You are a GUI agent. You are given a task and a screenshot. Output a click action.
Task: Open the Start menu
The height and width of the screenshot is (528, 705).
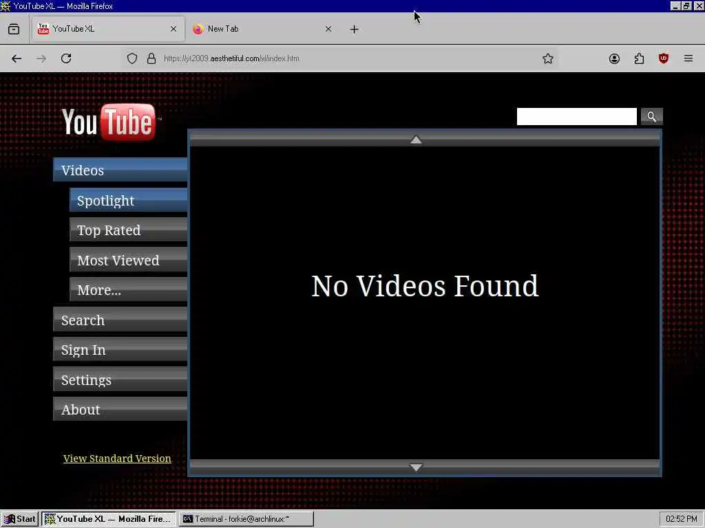[x=20, y=519]
